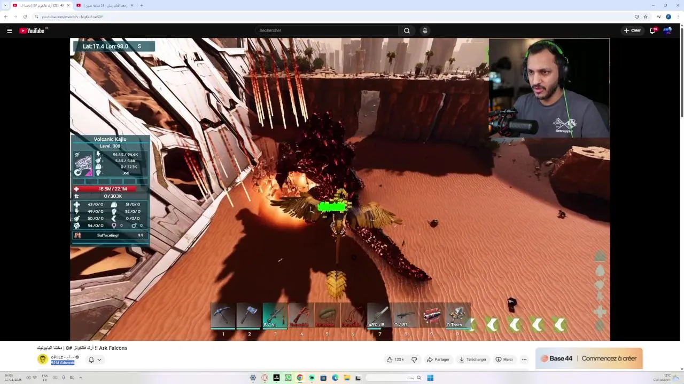Viewport: 684px width, 384px height.
Task: Click the search magnifier button
Action: [407, 30]
